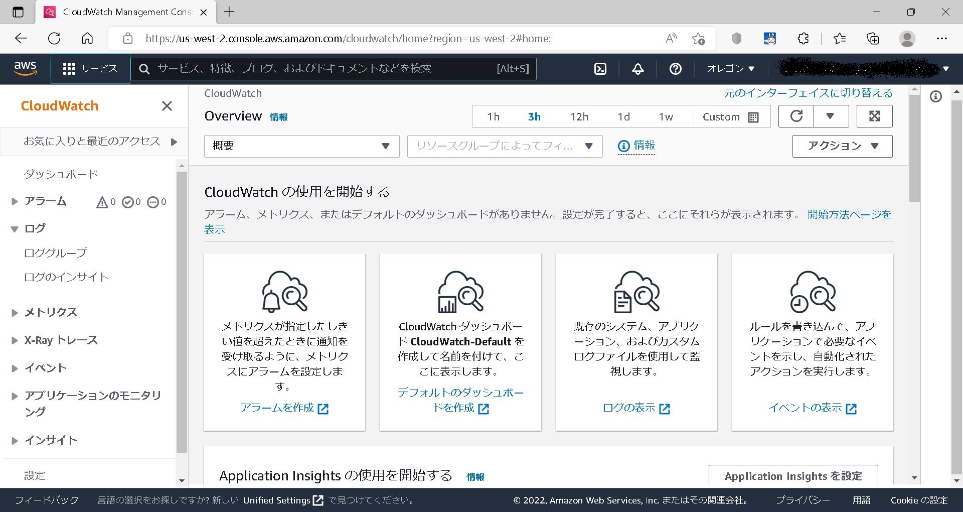Open the tab actions menu icon
Image resolution: width=963 pixels, height=512 pixels.
click(x=18, y=12)
